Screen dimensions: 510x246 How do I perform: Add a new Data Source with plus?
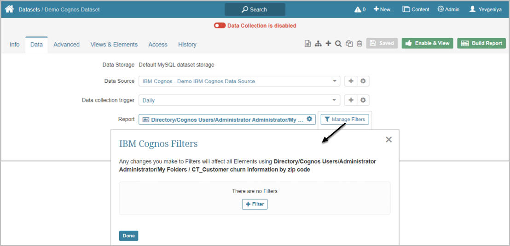pos(351,81)
